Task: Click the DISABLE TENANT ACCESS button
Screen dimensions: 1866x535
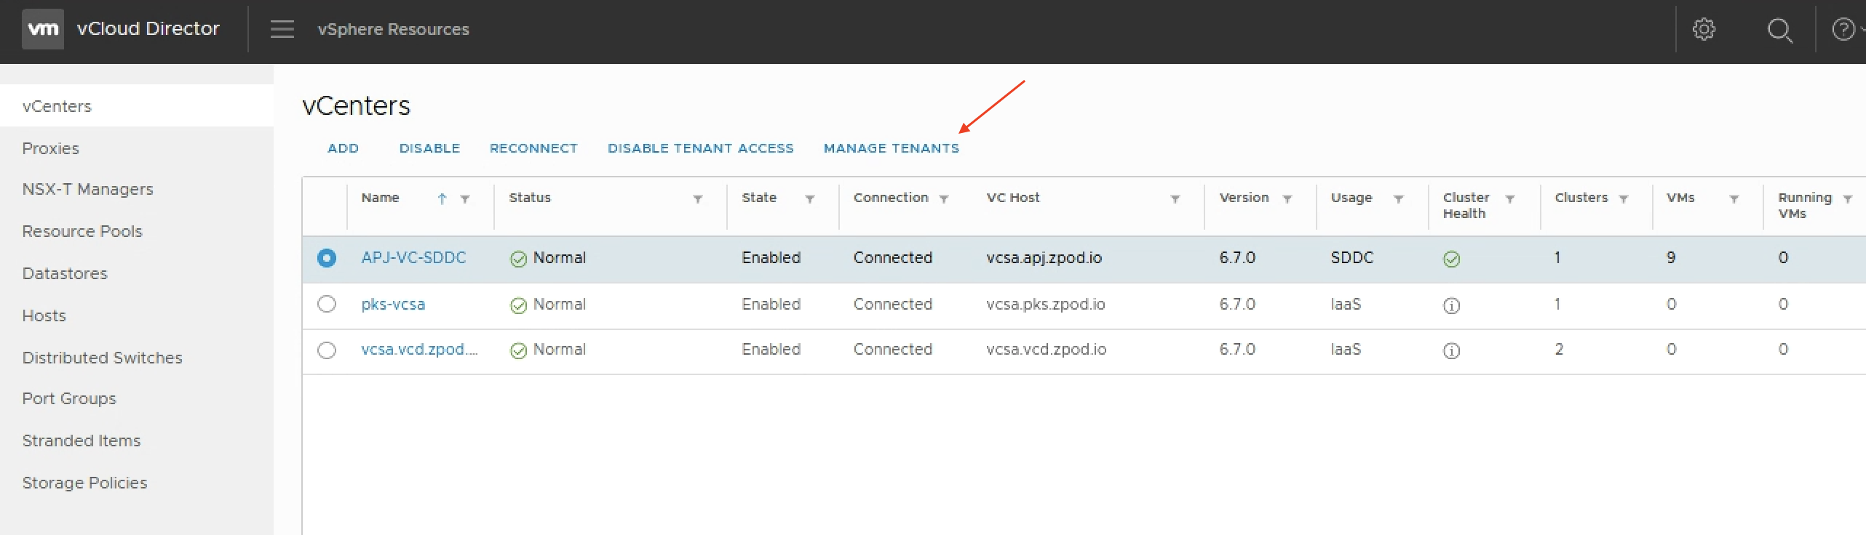Action: point(700,148)
